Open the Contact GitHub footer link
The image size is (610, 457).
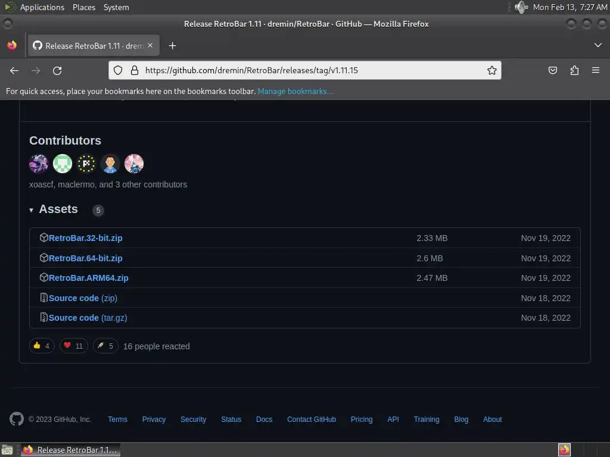(x=311, y=420)
